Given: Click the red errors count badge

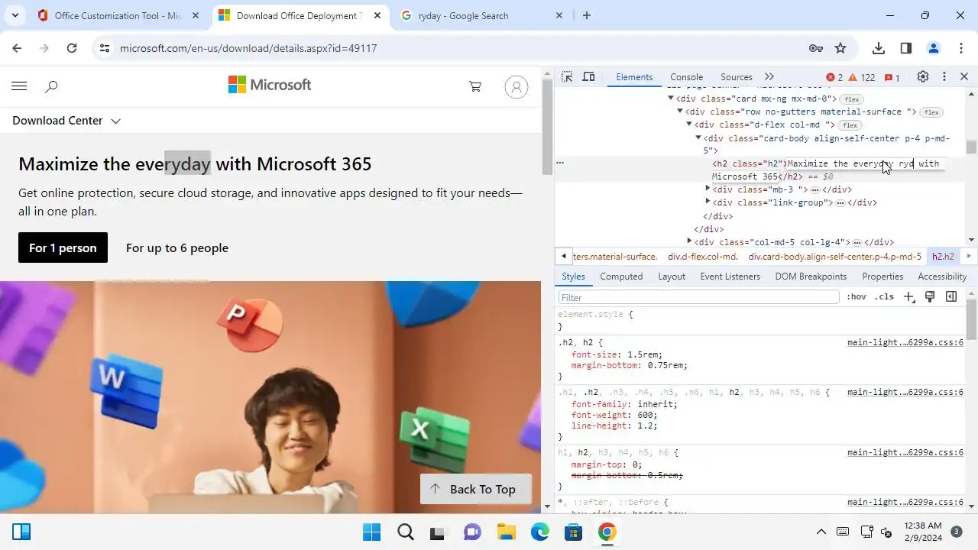Looking at the screenshot, I should [834, 77].
